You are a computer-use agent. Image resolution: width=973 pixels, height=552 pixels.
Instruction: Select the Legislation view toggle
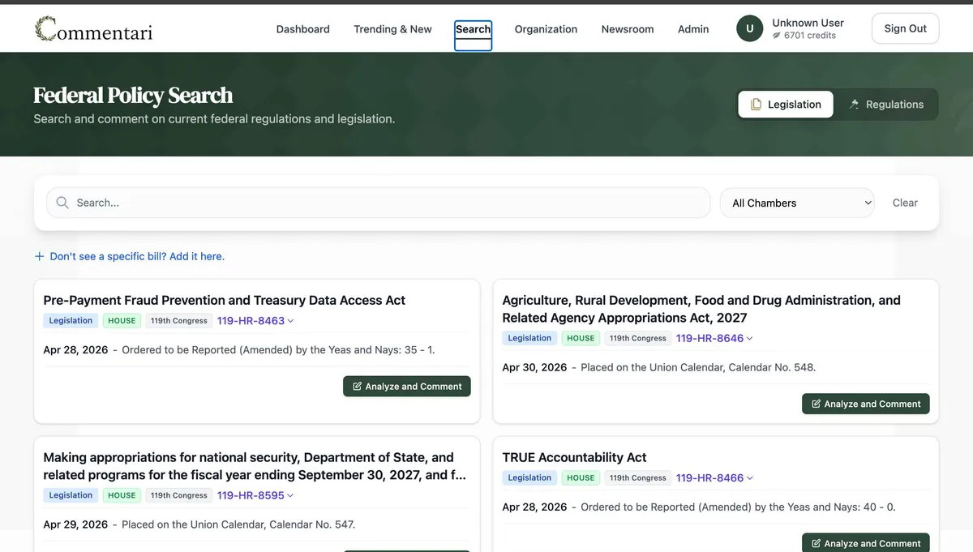point(785,105)
